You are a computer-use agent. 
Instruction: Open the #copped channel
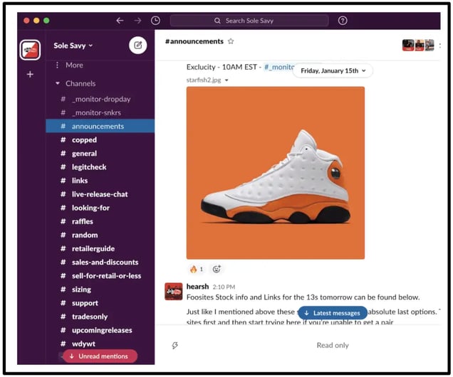point(100,140)
